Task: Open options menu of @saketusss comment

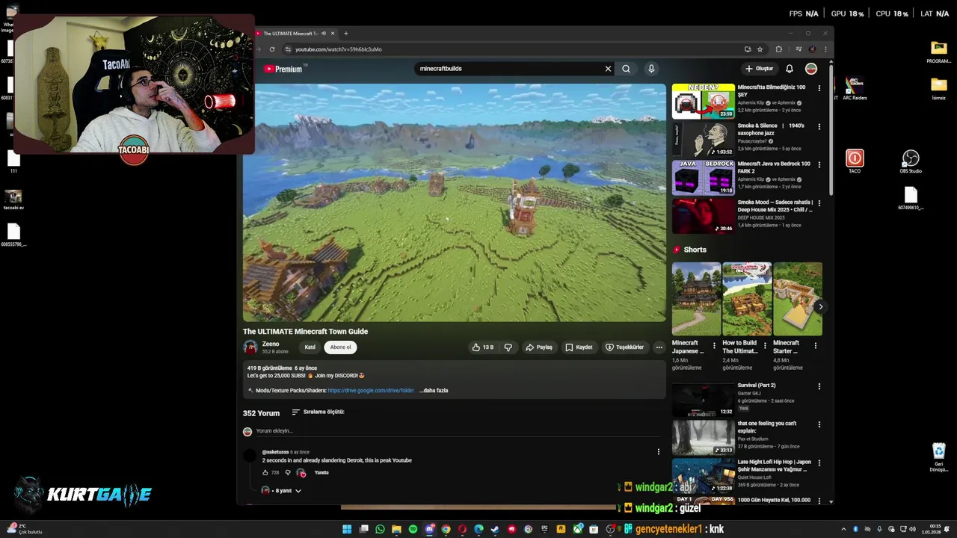Action: (658, 452)
